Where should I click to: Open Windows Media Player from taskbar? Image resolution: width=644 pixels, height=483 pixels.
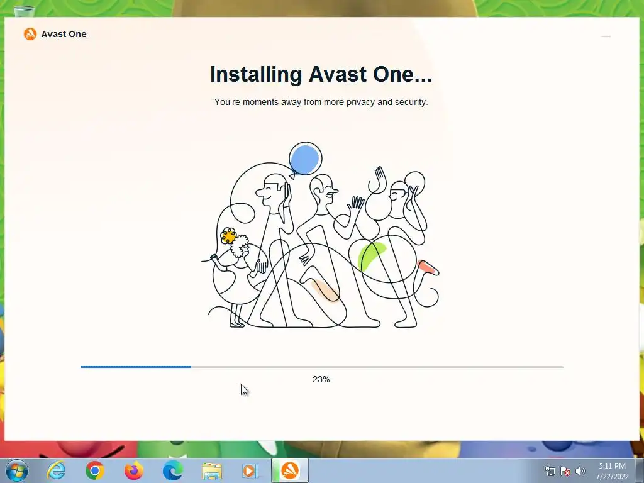click(x=250, y=470)
